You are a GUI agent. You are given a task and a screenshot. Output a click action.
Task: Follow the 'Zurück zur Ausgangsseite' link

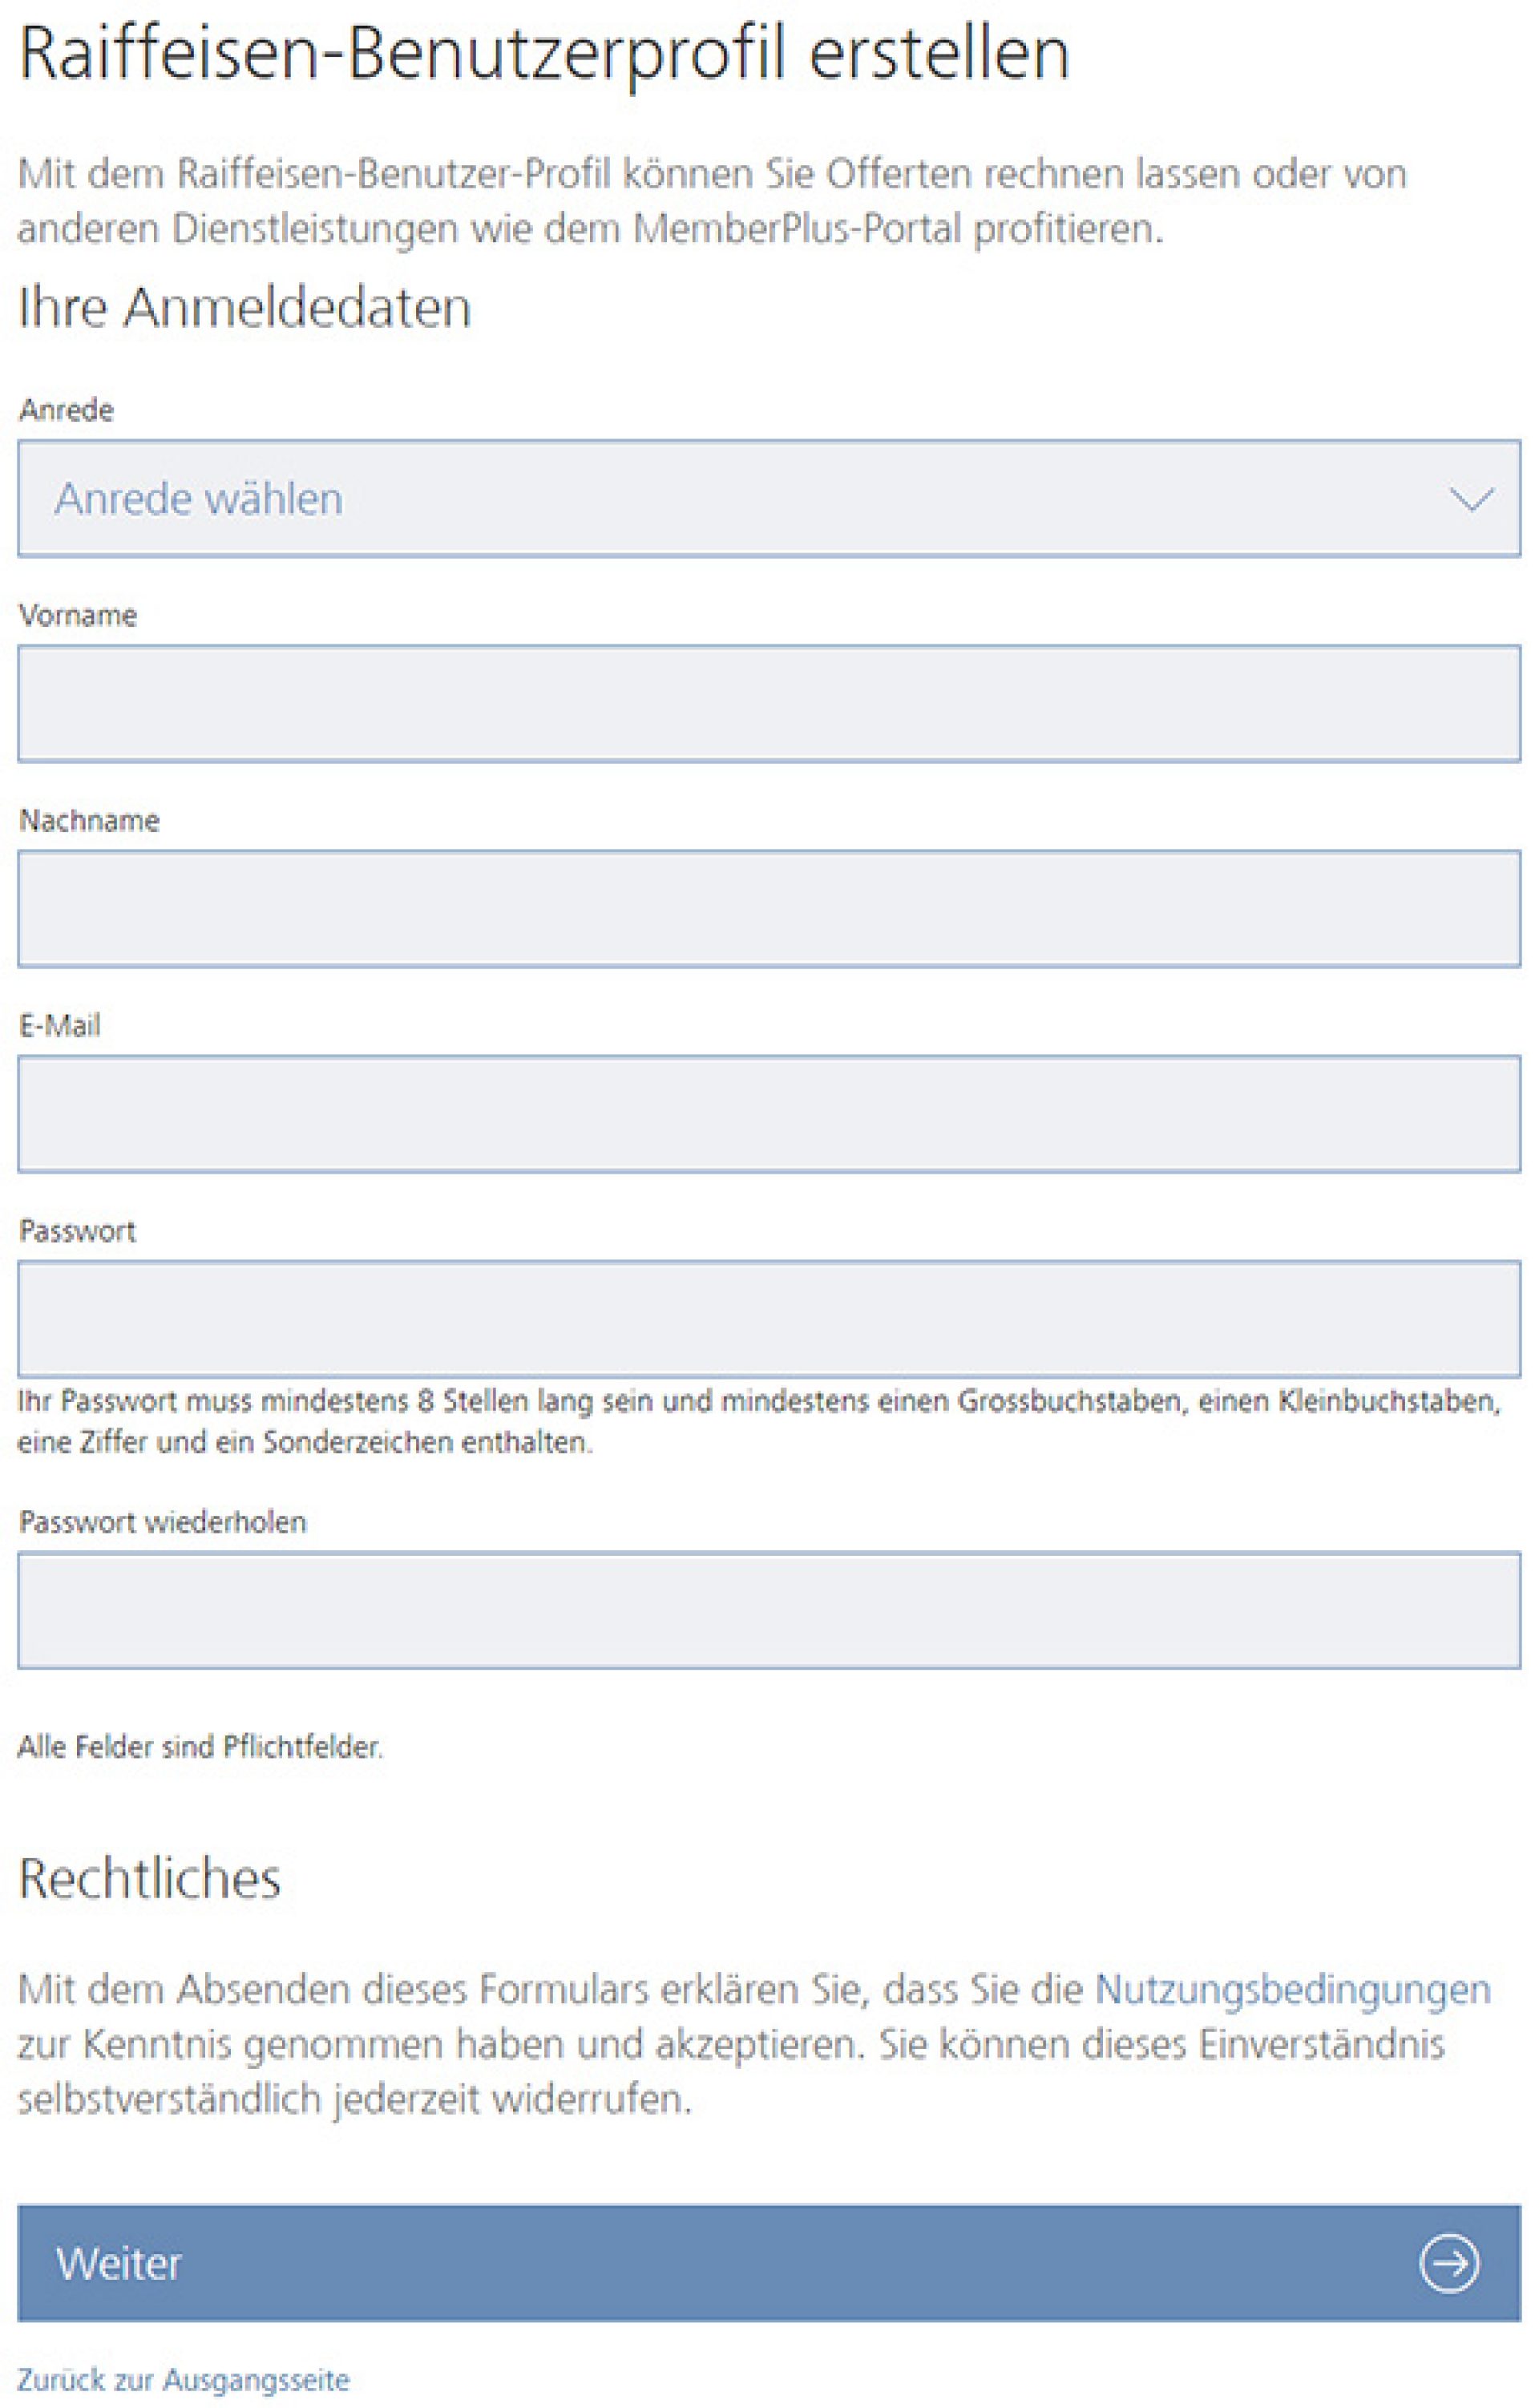pos(184,2379)
